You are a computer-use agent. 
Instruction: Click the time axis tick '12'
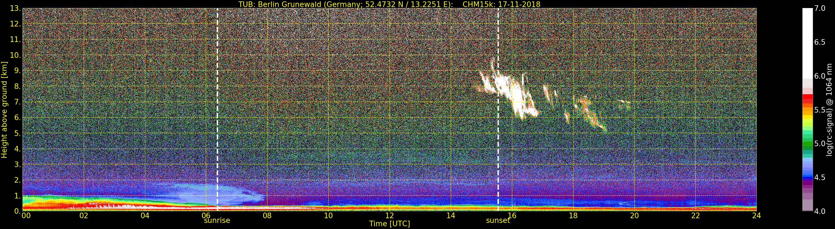pyautogui.click(x=390, y=216)
